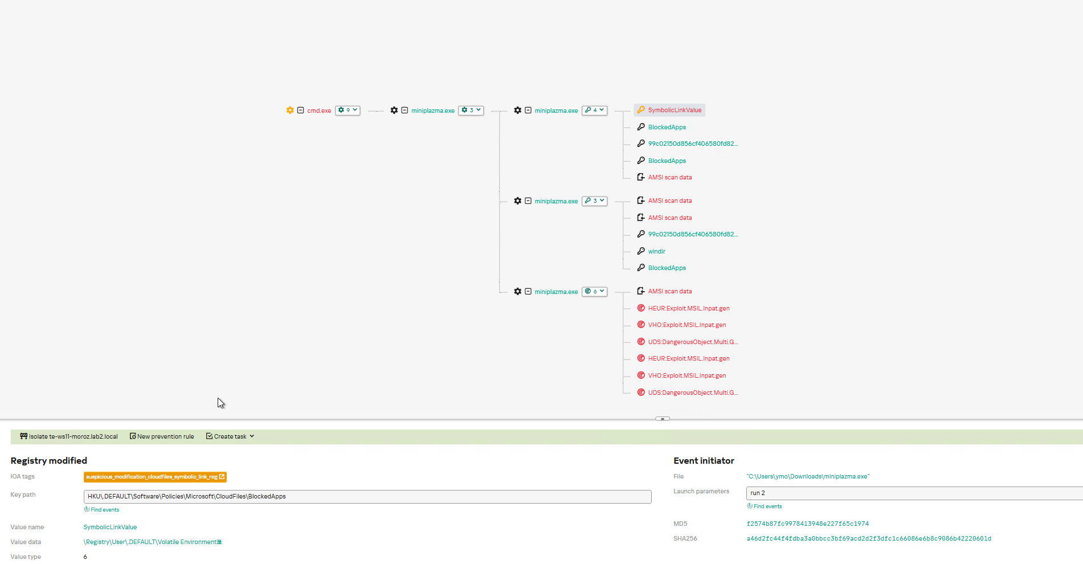1083x564 pixels.
Task: Click the threat icon beside HEUR:Exploit.MSIL.Inpat.gen first entry
Action: click(x=641, y=308)
